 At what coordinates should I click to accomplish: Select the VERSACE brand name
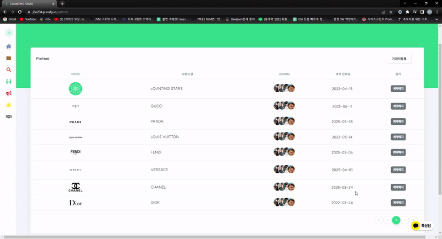coord(159,170)
